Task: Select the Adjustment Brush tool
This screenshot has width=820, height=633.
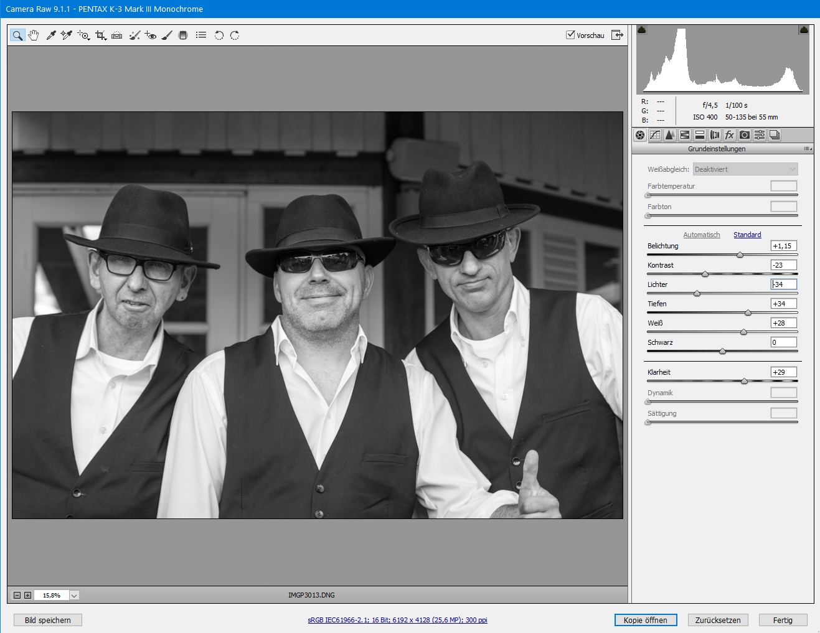Action: (x=167, y=35)
